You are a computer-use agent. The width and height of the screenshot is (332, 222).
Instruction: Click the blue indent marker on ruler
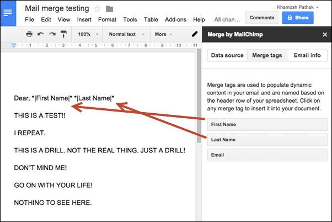14,45
